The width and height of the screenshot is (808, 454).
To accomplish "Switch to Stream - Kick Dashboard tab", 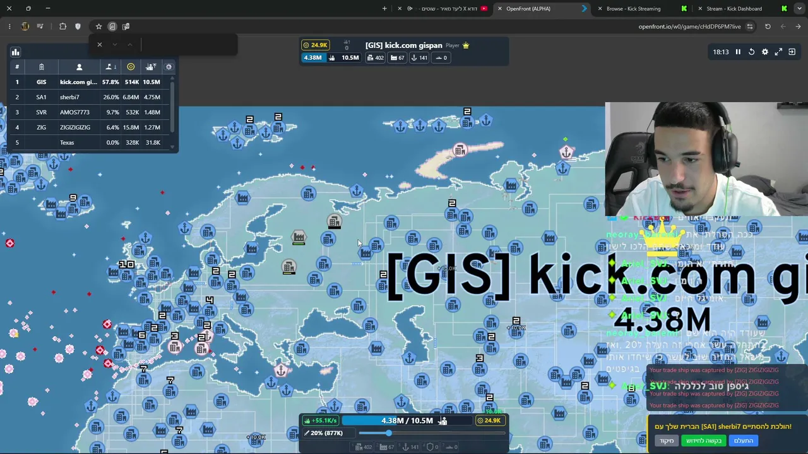I will coord(742,9).
